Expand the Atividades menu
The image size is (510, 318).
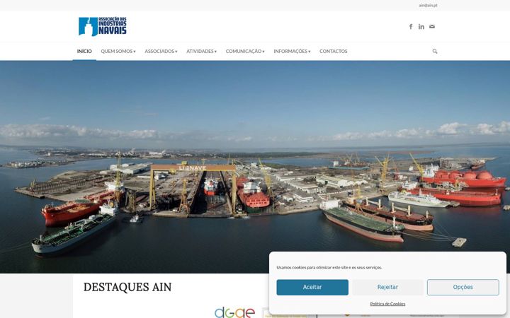[201, 52]
